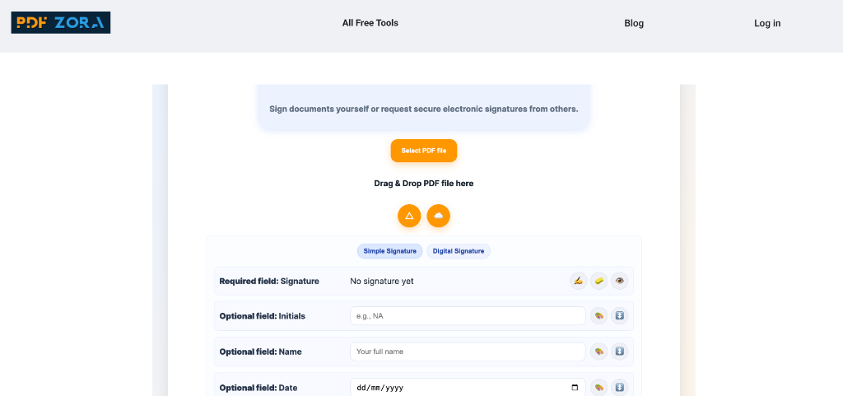Click up-down arrow icon in Date row
This screenshot has width=843, height=396.
pos(619,387)
